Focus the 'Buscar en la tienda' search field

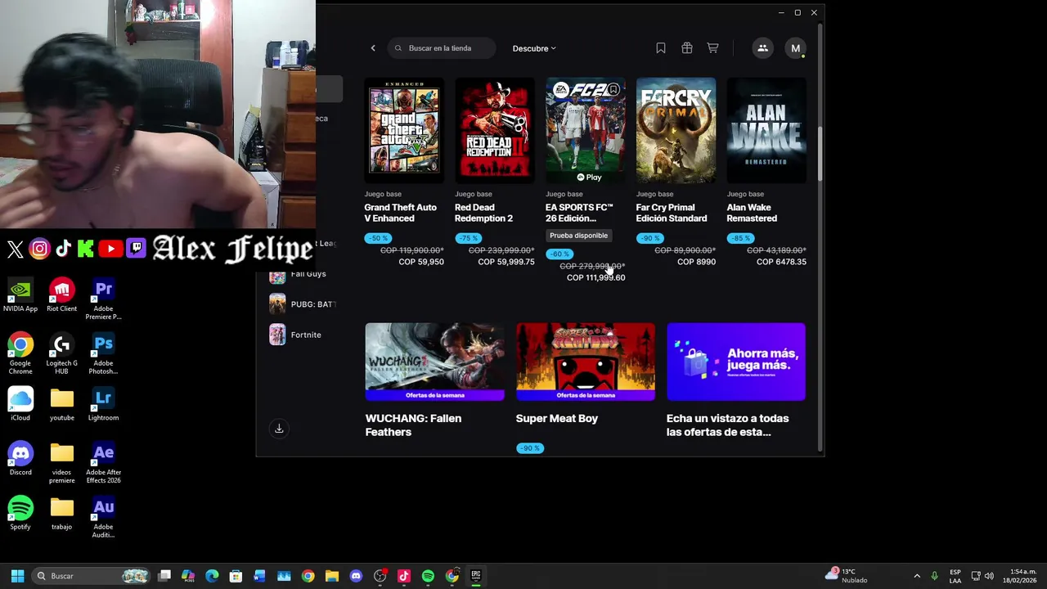pos(442,48)
